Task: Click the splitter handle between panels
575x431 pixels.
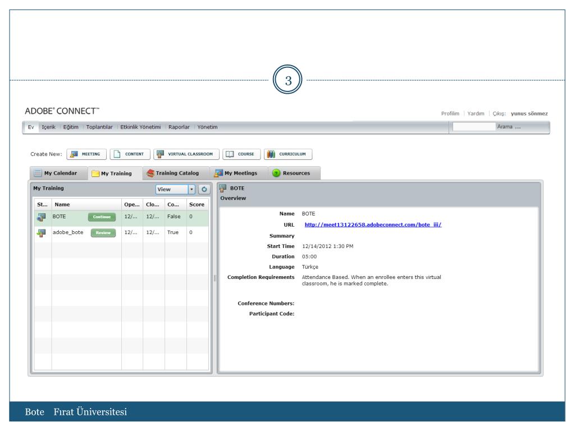Action: 215,278
